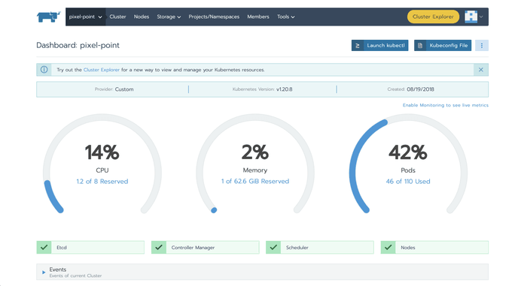Open the vertical ellipsis actions menu

(x=482, y=45)
